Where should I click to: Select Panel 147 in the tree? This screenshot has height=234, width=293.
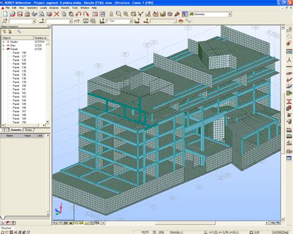click(19, 111)
